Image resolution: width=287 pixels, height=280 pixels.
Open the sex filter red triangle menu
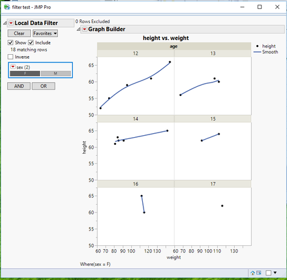(13, 67)
